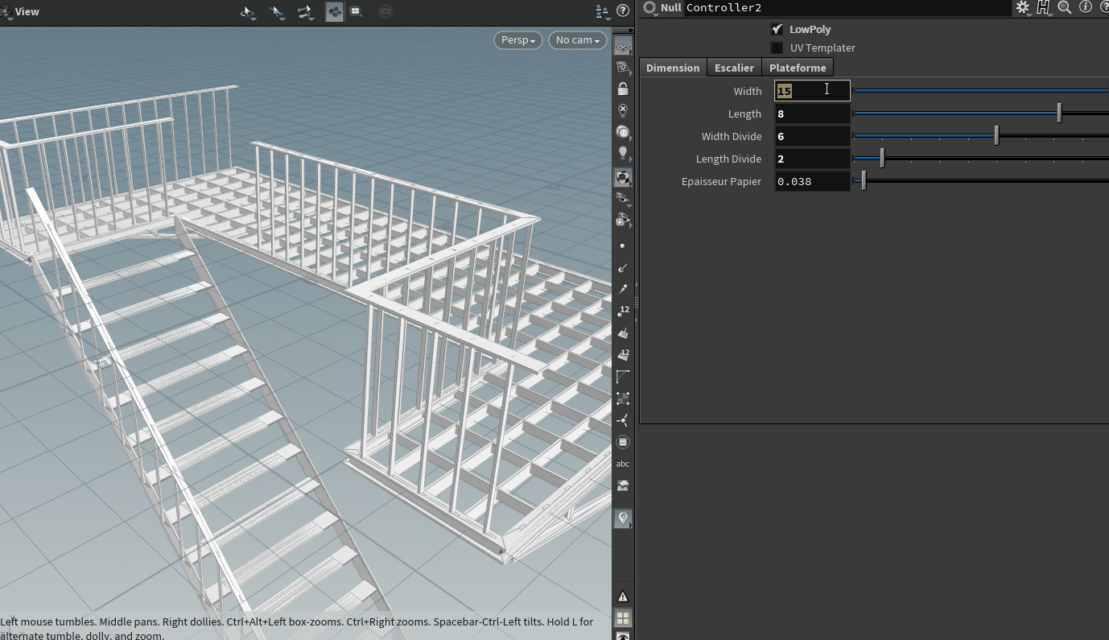Click the parameter pane gear icon
The width and height of the screenshot is (1109, 640).
pos(1022,7)
